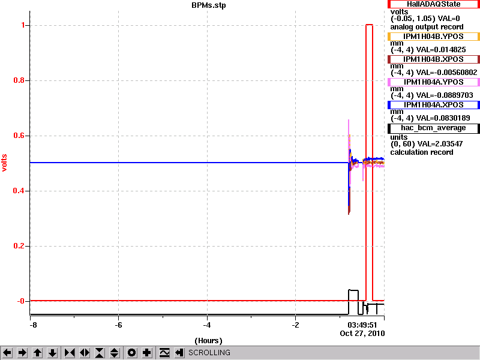The width and height of the screenshot is (480, 360).
Task: Click the 'analog output record' description
Action: (427, 27)
